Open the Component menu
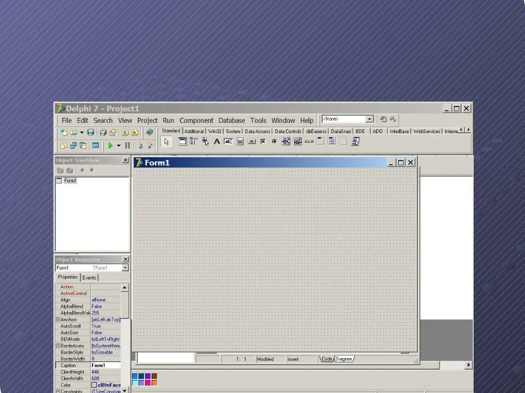This screenshot has height=393, width=525. point(196,120)
